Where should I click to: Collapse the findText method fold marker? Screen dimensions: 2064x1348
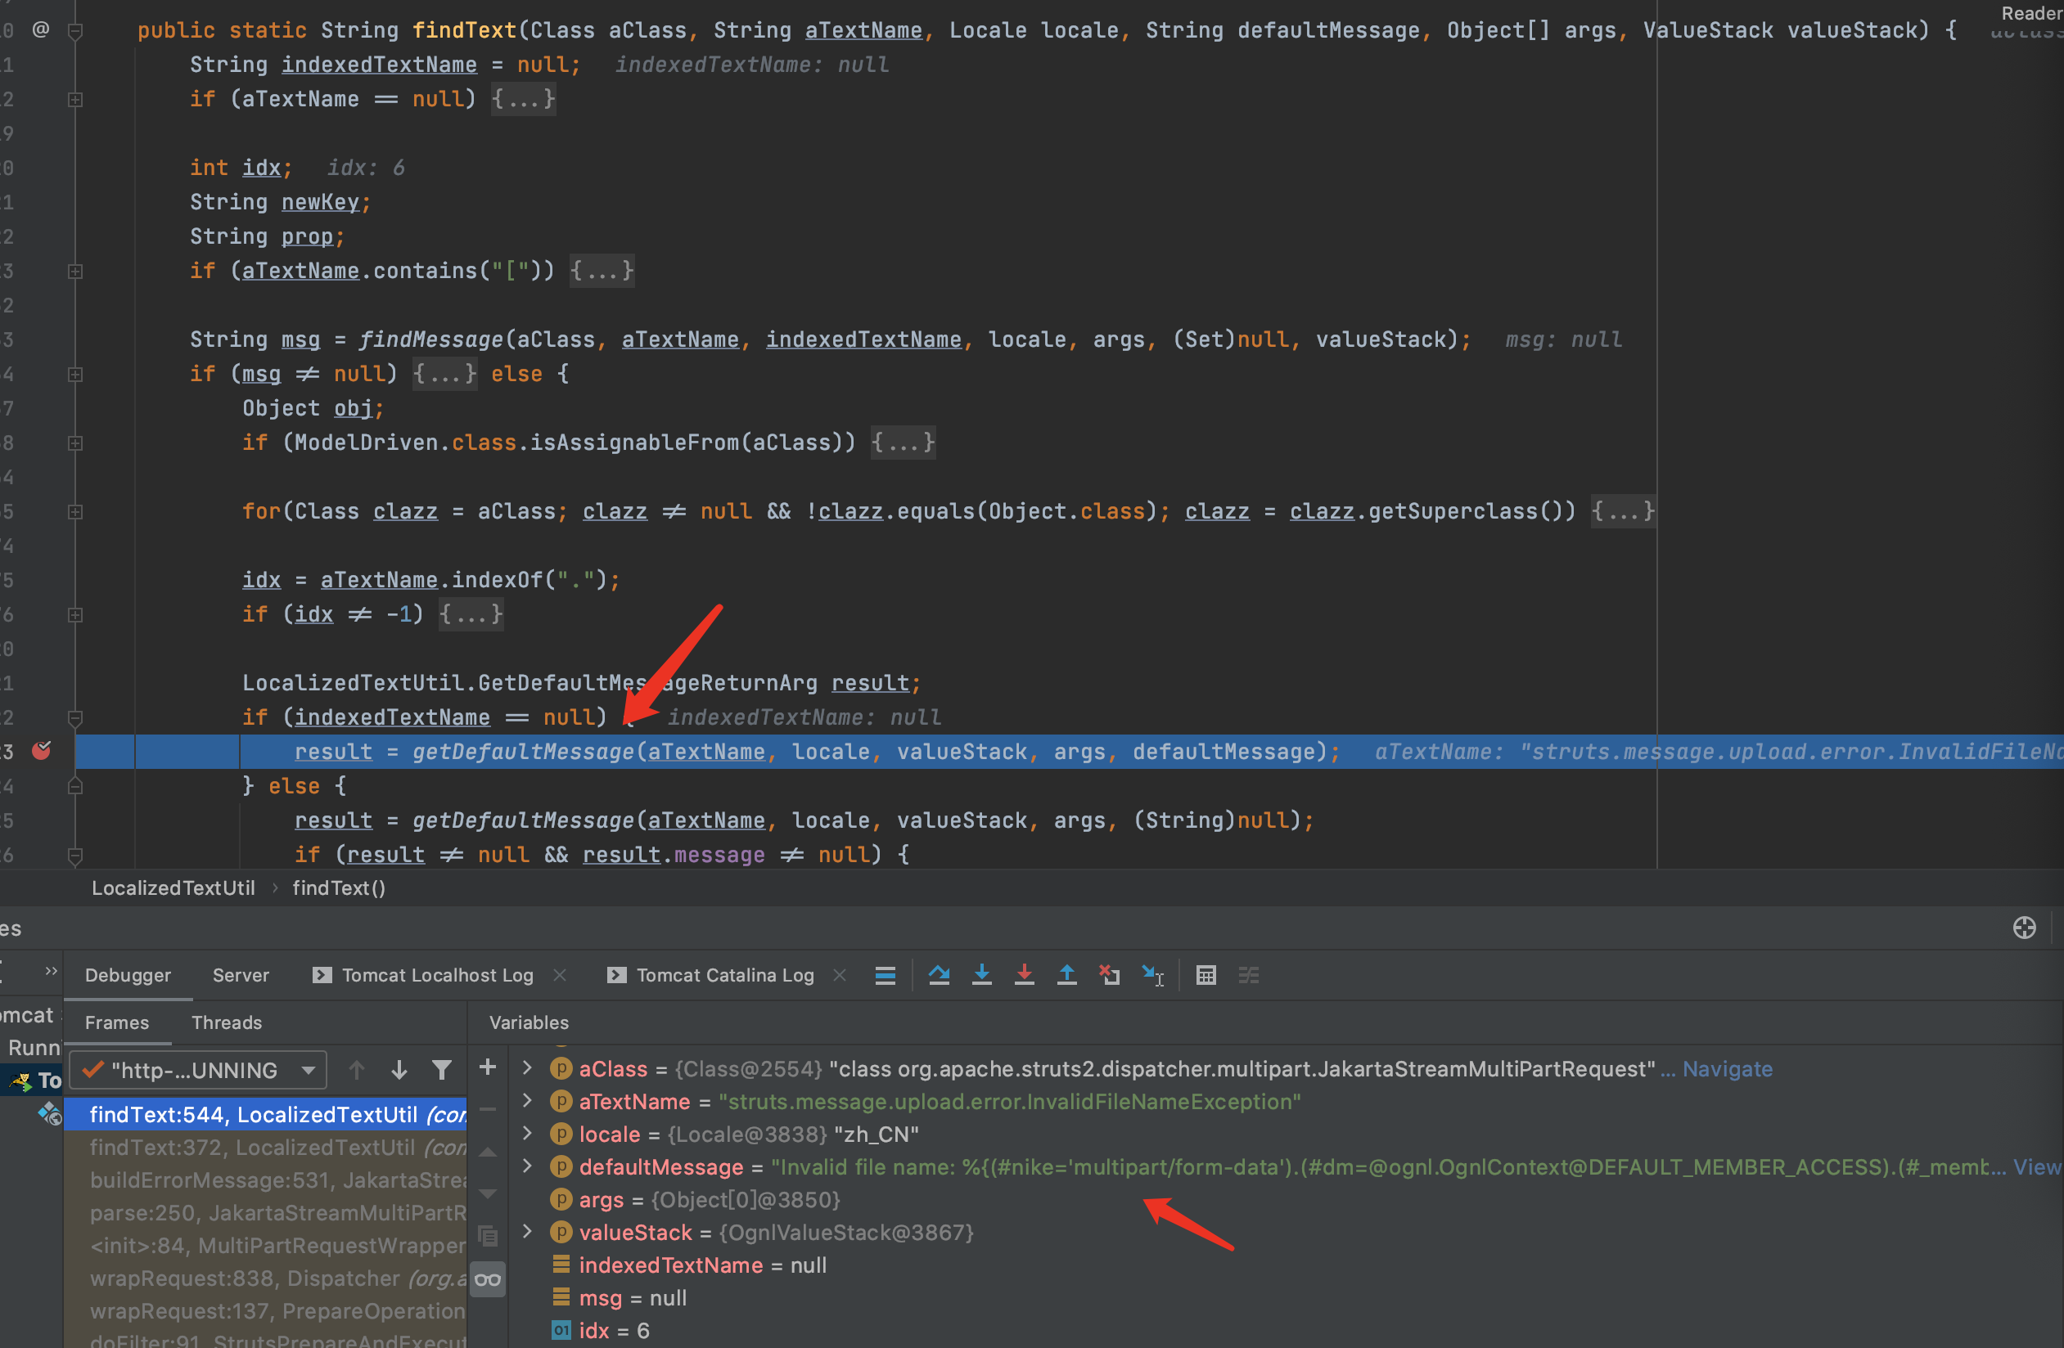coord(75,32)
